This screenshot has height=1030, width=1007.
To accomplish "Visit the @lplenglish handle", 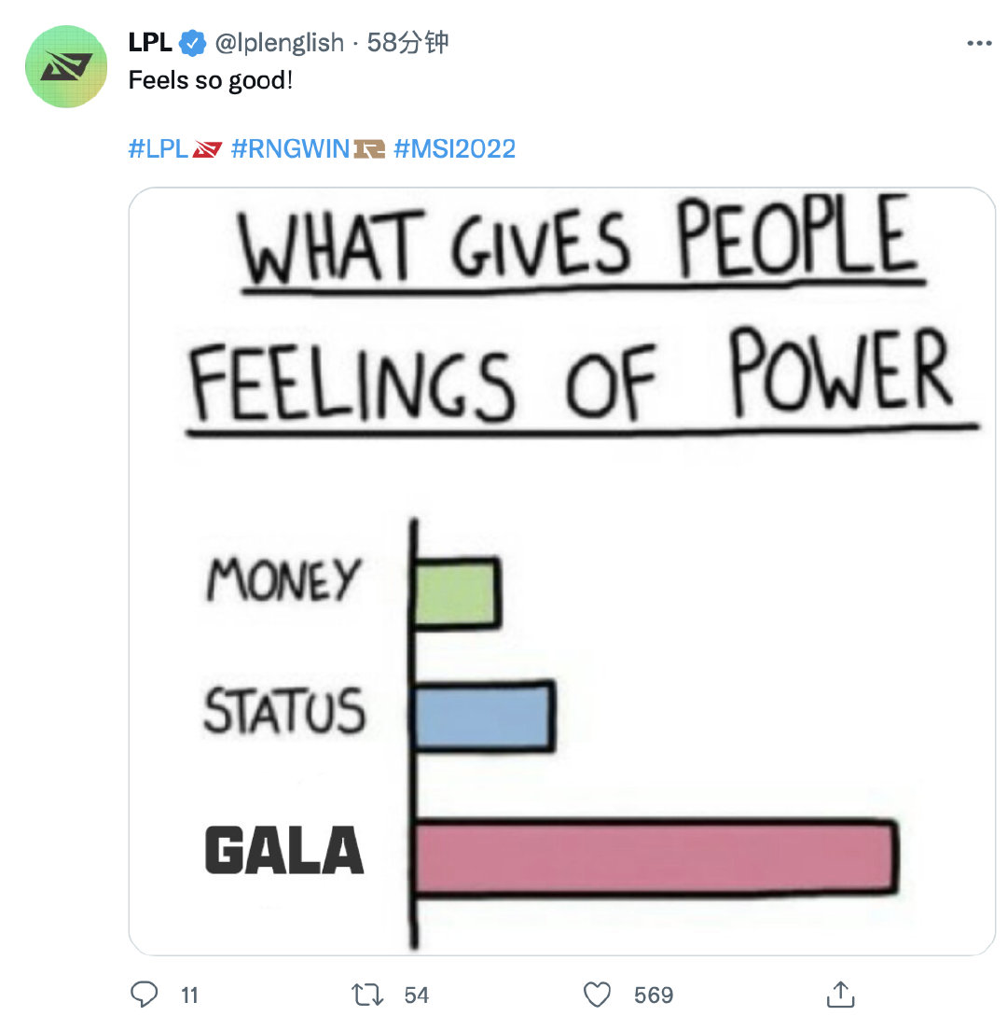I will coord(280,43).
